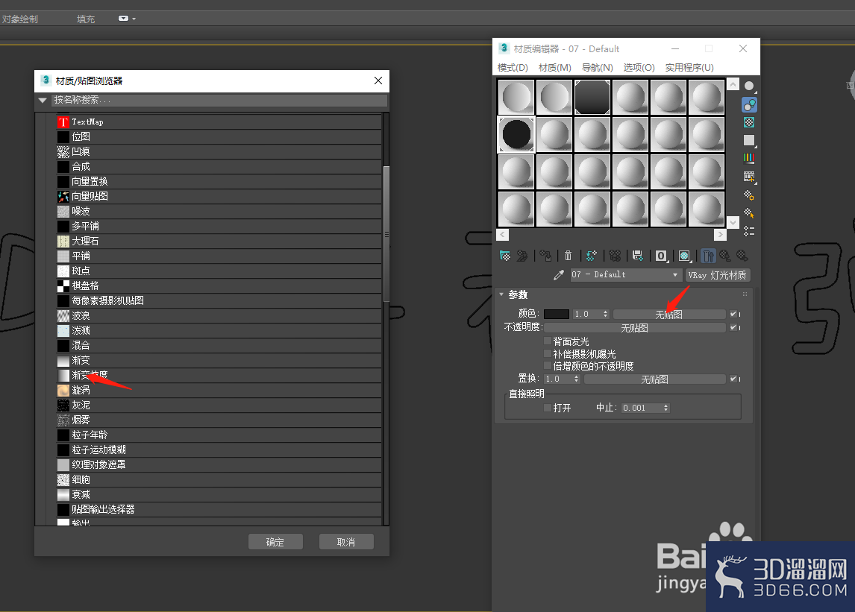This screenshot has width=855, height=612.
Task: Open the 模式(D) menu
Action: point(513,68)
